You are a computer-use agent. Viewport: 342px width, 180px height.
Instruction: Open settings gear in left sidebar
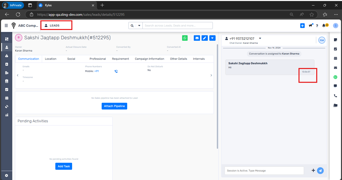7,175
